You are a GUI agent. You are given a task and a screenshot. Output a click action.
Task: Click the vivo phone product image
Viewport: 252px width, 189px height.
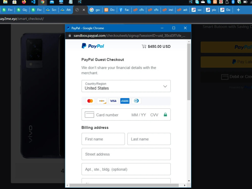pos(43,96)
